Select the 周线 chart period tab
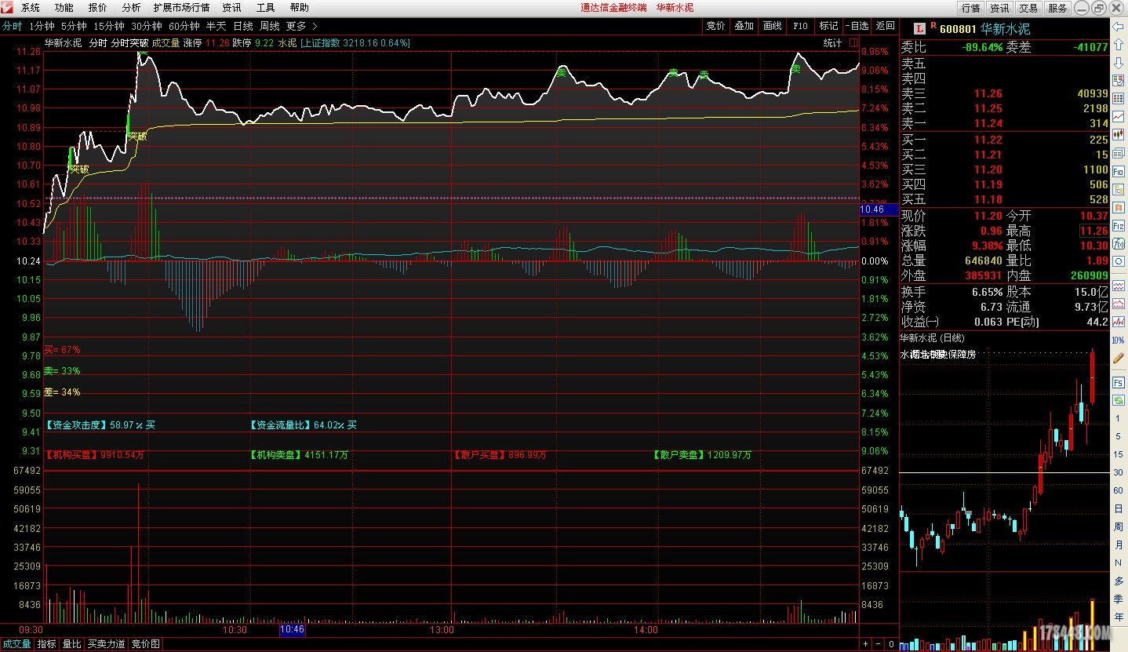Image resolution: width=1128 pixels, height=652 pixels. pyautogui.click(x=270, y=26)
